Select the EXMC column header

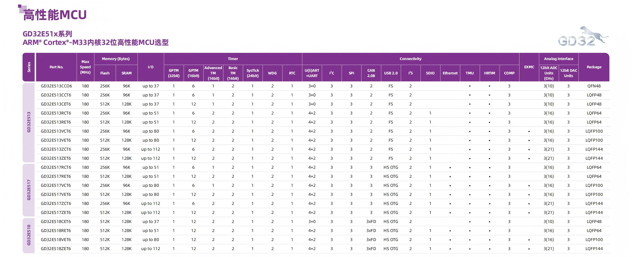pos(529,67)
